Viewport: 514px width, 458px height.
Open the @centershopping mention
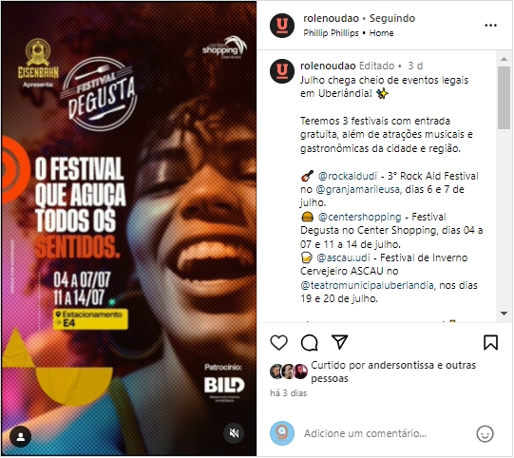click(x=359, y=217)
